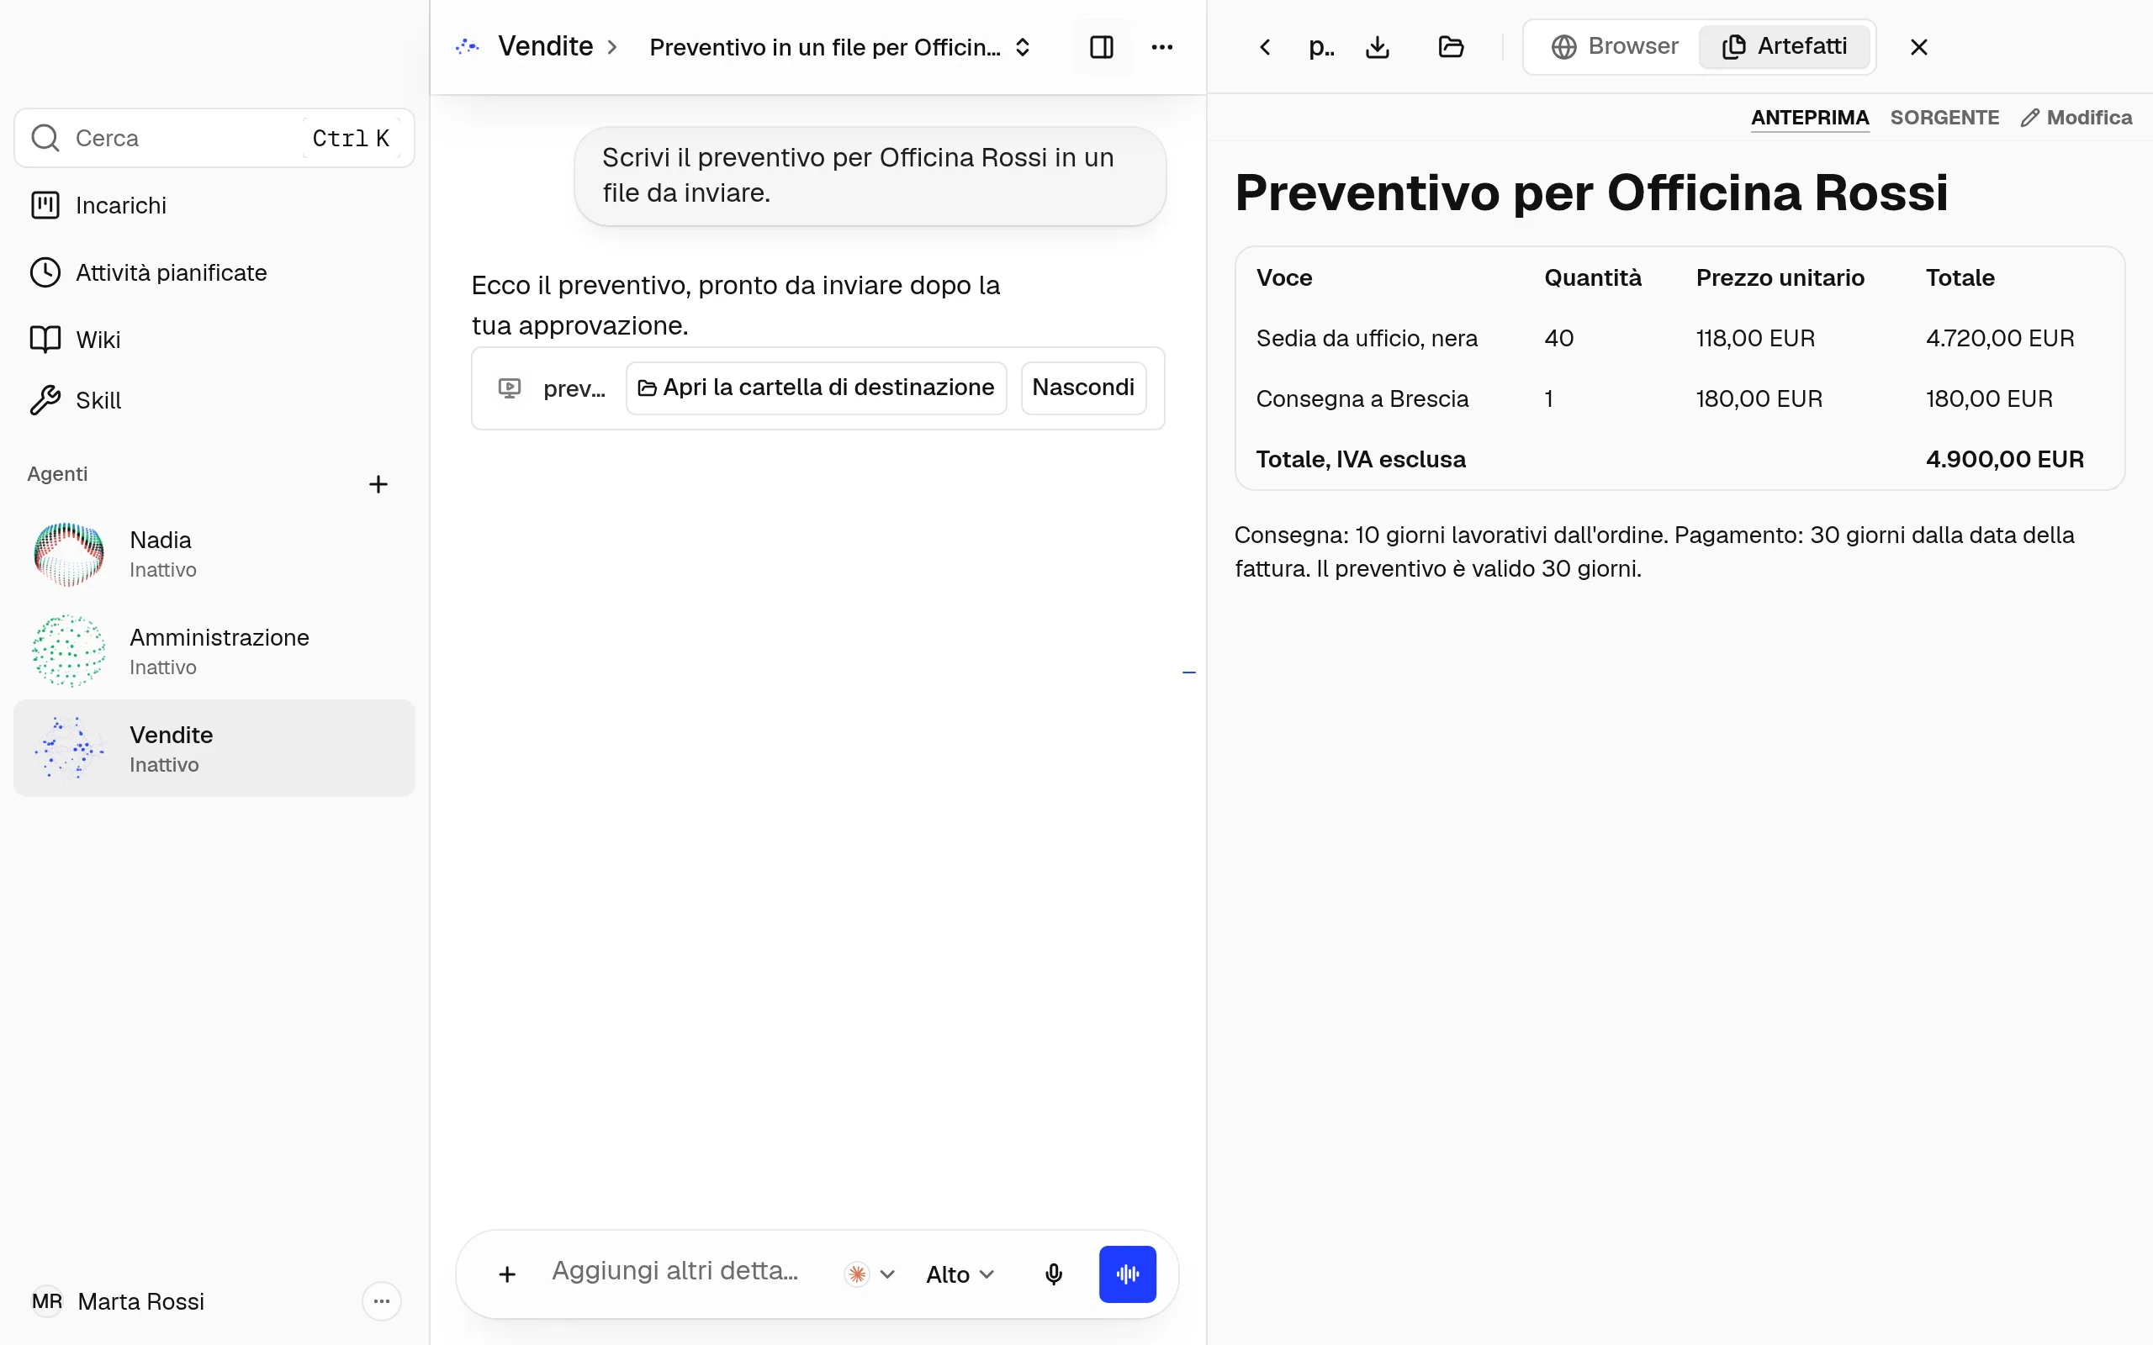
Task: Click the MR user avatar
Action: click(x=47, y=1301)
